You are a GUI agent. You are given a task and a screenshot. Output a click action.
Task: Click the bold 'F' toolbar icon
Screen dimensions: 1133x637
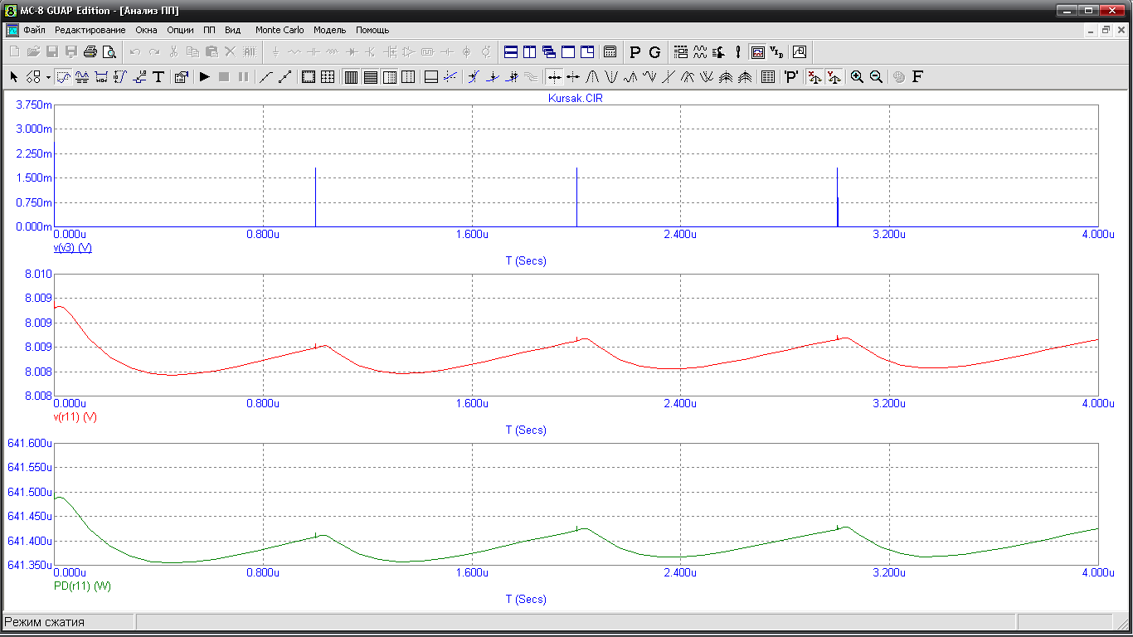(x=917, y=76)
